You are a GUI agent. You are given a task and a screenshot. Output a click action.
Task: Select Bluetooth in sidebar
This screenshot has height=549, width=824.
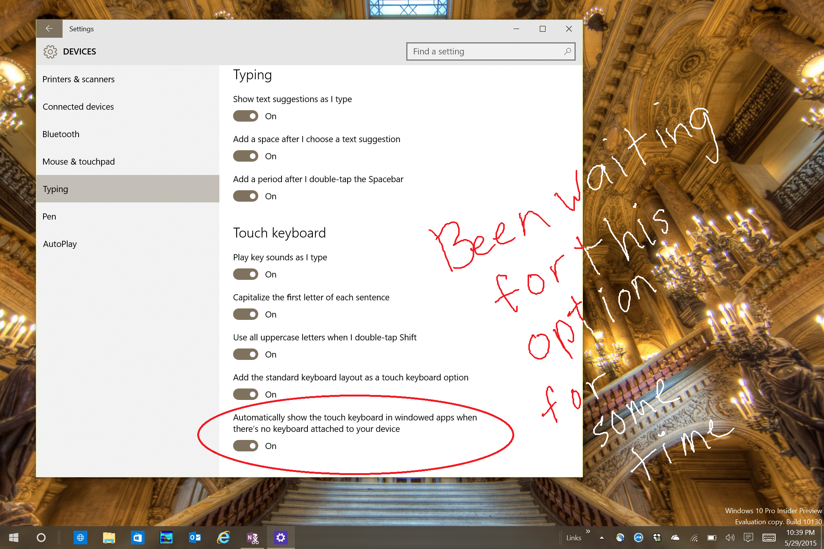[x=128, y=134]
